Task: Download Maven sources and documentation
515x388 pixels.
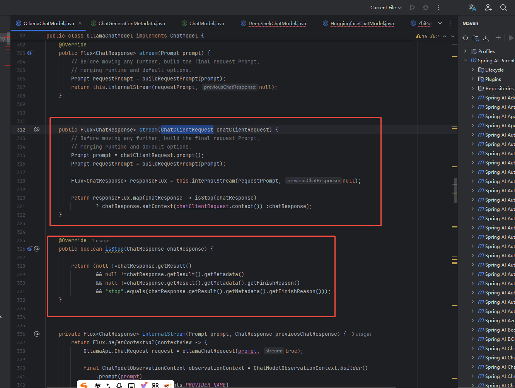Action: [x=486, y=38]
